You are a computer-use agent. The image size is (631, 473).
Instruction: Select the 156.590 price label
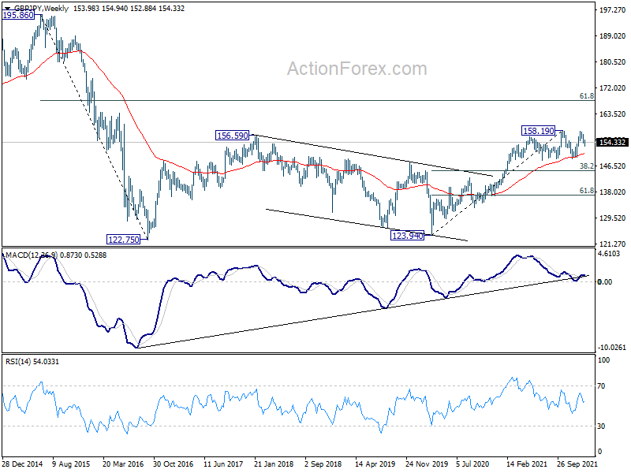(233, 136)
